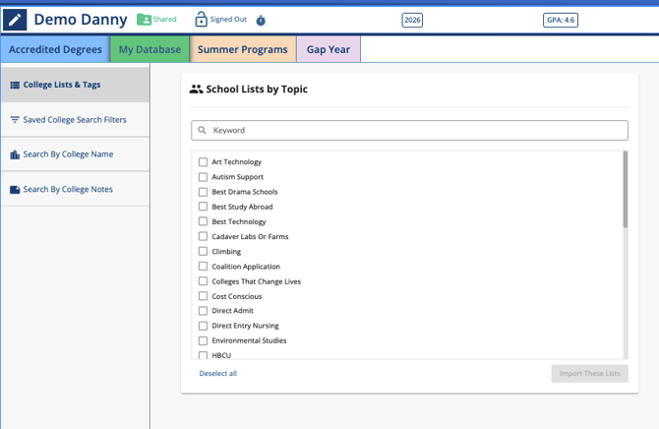Check the Art Technology checkbox
Screen dimensions: 659x429
204,162
